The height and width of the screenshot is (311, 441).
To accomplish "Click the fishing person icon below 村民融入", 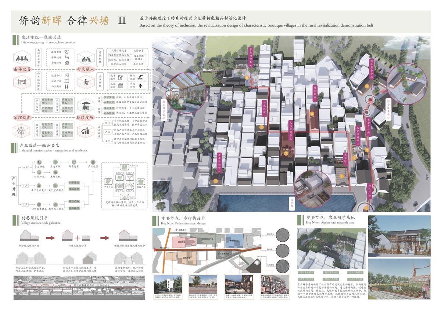I will 86,82.
